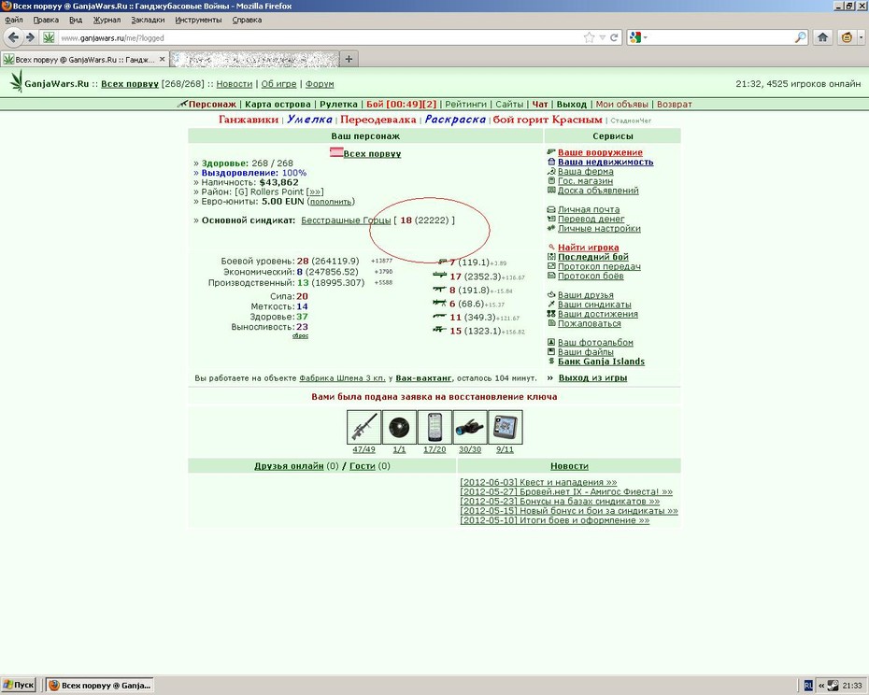
Task: Click the flag icon next to character name
Action: (x=335, y=152)
